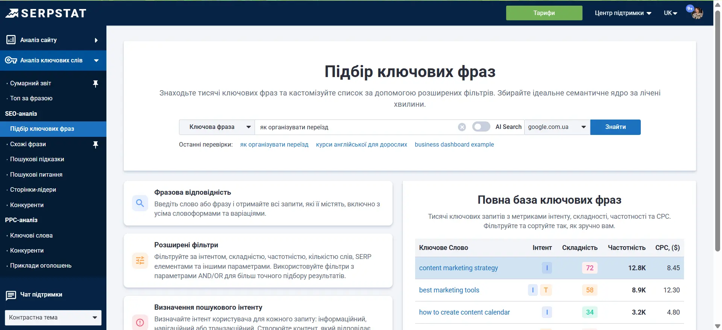Click the I intent badge for best marketing tools
The width and height of the screenshot is (722, 330).
coord(533,290)
